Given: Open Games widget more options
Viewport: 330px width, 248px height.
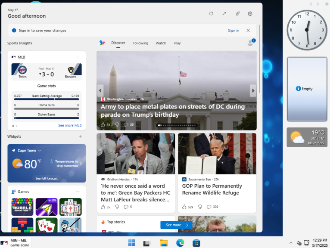Looking at the screenshot, I should coord(78,192).
